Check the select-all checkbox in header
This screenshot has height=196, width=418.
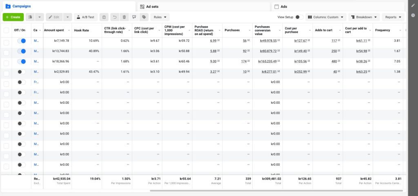coord(6,30)
